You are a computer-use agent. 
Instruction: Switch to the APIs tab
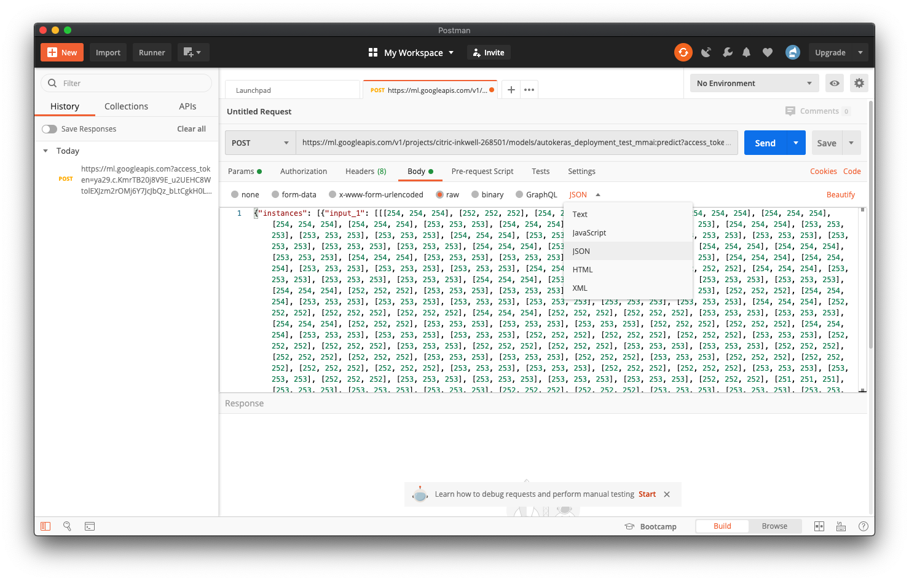tap(187, 106)
